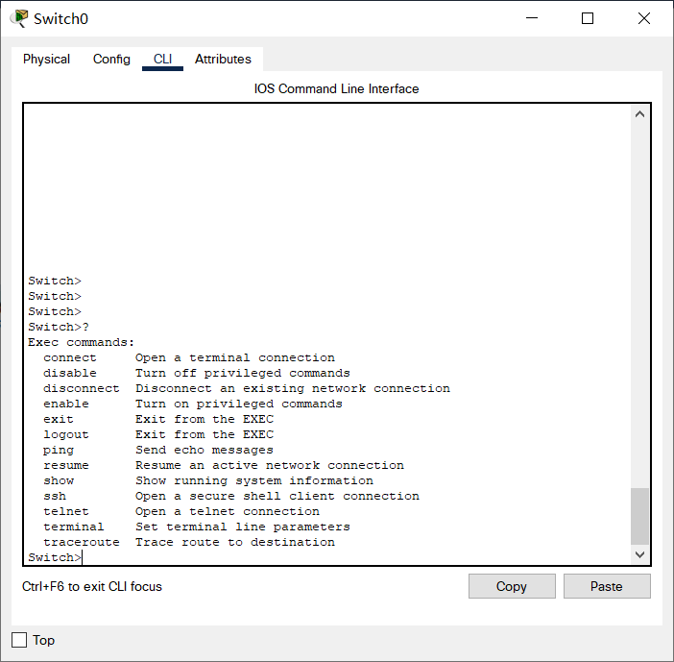The width and height of the screenshot is (674, 662).
Task: Select the CLI tab
Action: pyautogui.click(x=162, y=59)
